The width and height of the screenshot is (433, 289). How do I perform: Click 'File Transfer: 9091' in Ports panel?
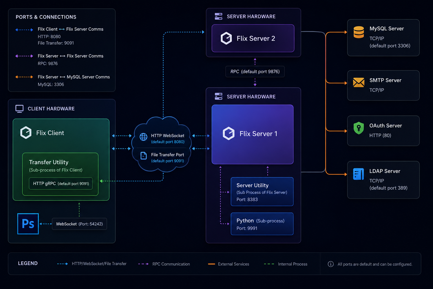click(56, 43)
